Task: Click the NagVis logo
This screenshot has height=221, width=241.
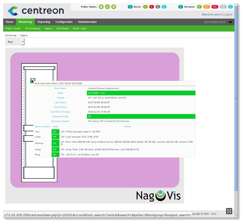Action: [x=158, y=196]
